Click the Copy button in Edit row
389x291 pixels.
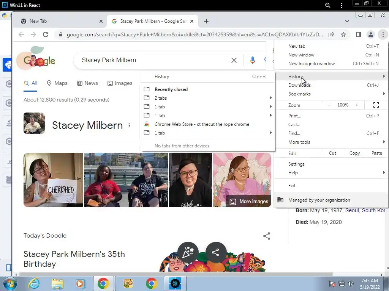point(354,153)
